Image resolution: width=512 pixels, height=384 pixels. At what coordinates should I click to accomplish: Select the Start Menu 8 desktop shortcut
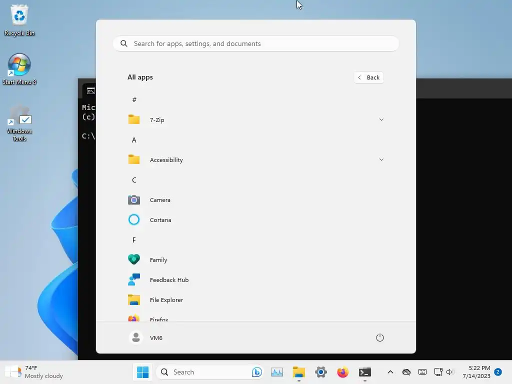[x=19, y=69]
